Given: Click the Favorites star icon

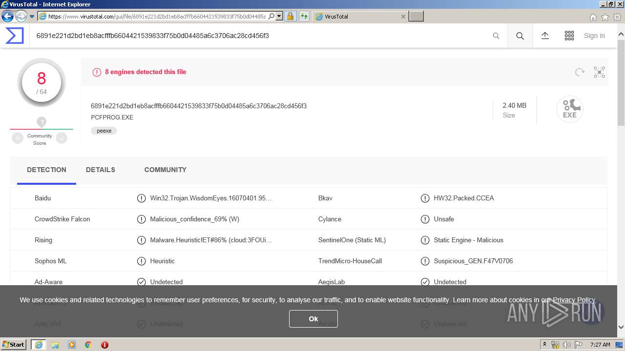Looking at the screenshot, I should click(x=605, y=17).
